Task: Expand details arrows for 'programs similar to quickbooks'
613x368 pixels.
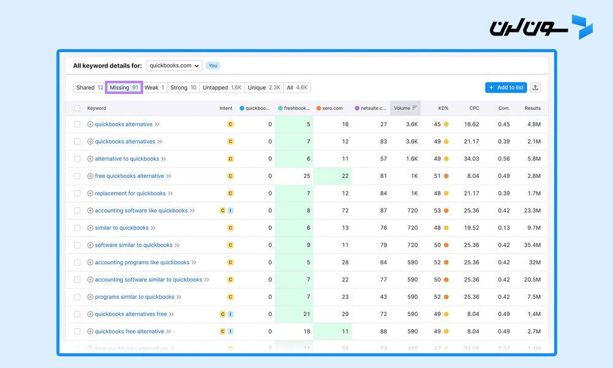Action: point(178,297)
